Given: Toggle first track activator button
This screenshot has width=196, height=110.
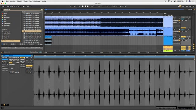Looking at the screenshot, I should pyautogui.click(x=183, y=17).
